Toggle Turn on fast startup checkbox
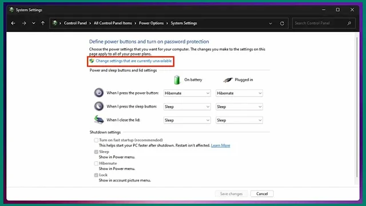This screenshot has width=366, height=206. click(96, 140)
